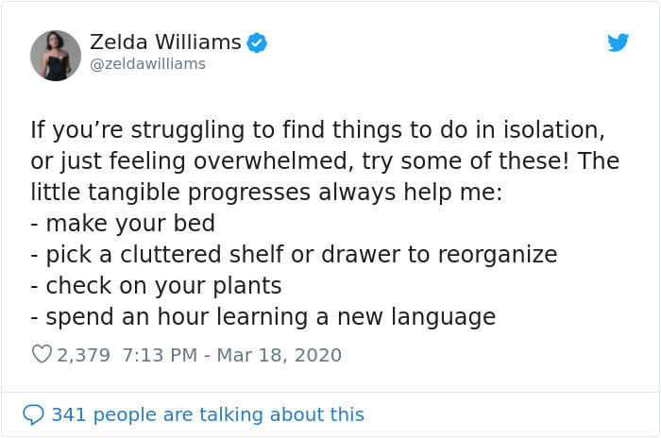Like the tweet with the heart icon
Viewport: 661px width, 438px height.
42,355
